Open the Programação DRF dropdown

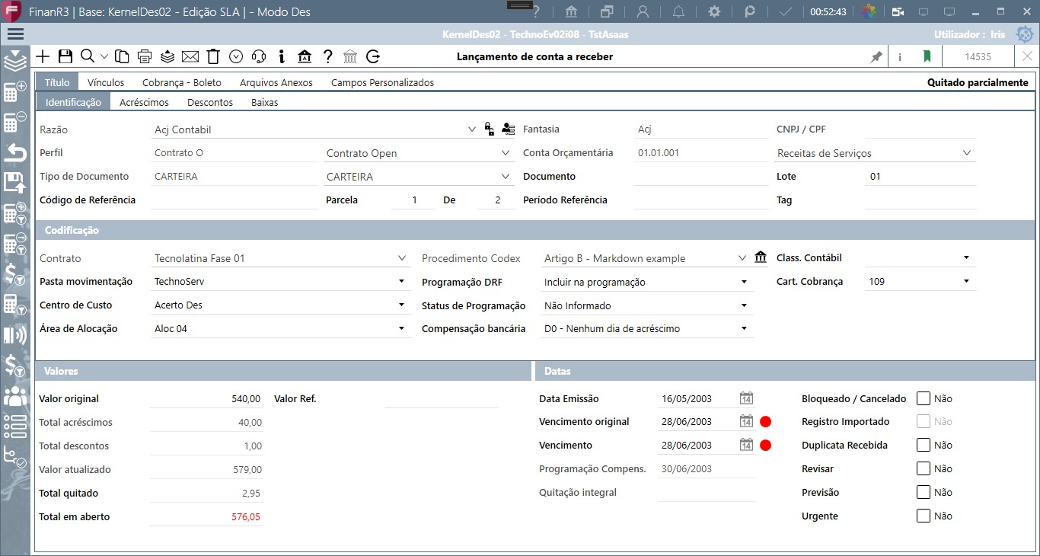pos(744,282)
